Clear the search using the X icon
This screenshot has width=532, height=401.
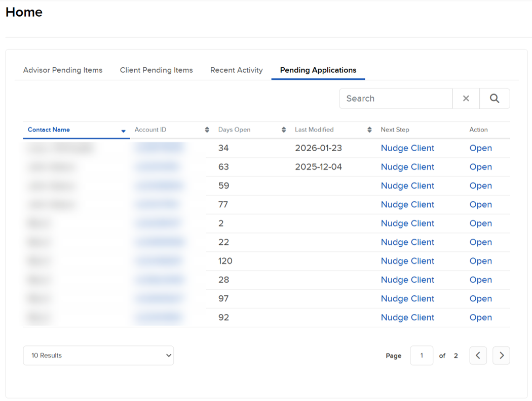tap(466, 98)
